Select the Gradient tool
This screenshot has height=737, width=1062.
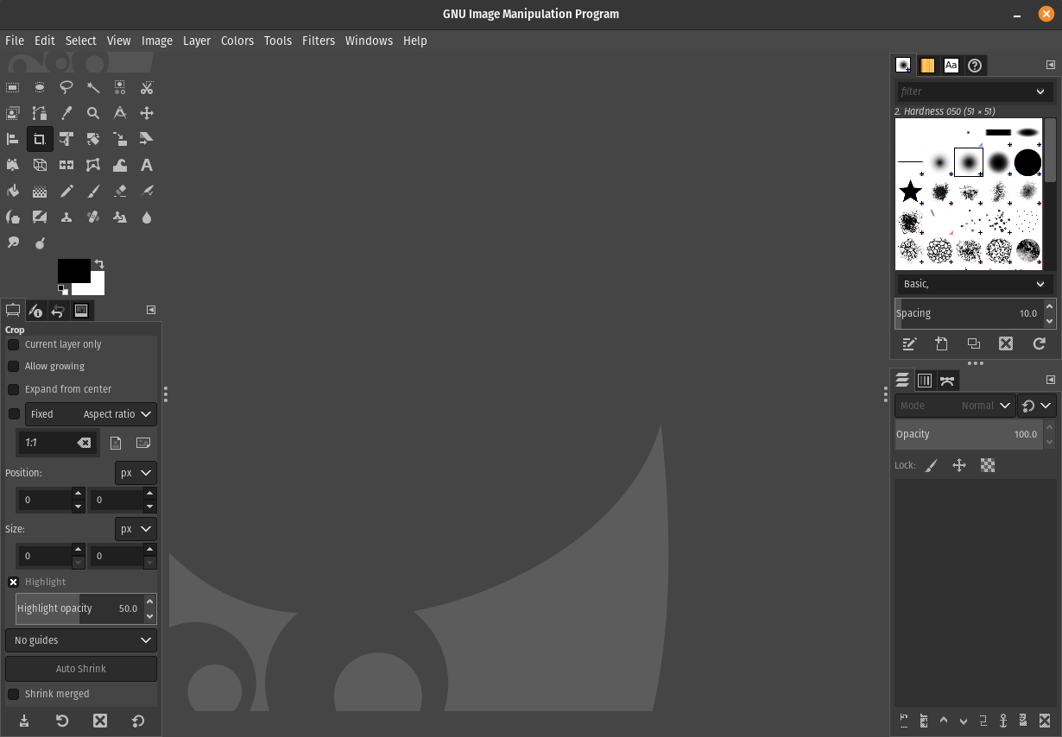point(40,192)
